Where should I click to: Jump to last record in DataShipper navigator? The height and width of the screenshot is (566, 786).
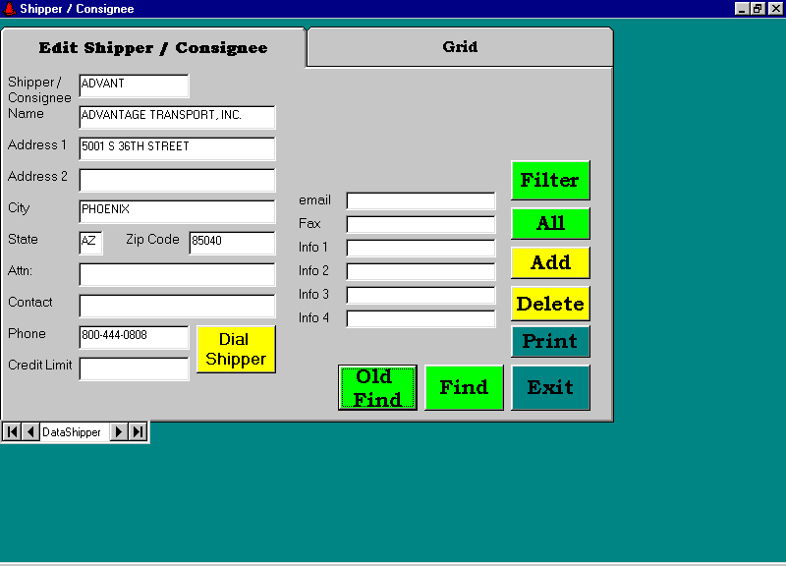[x=138, y=432]
